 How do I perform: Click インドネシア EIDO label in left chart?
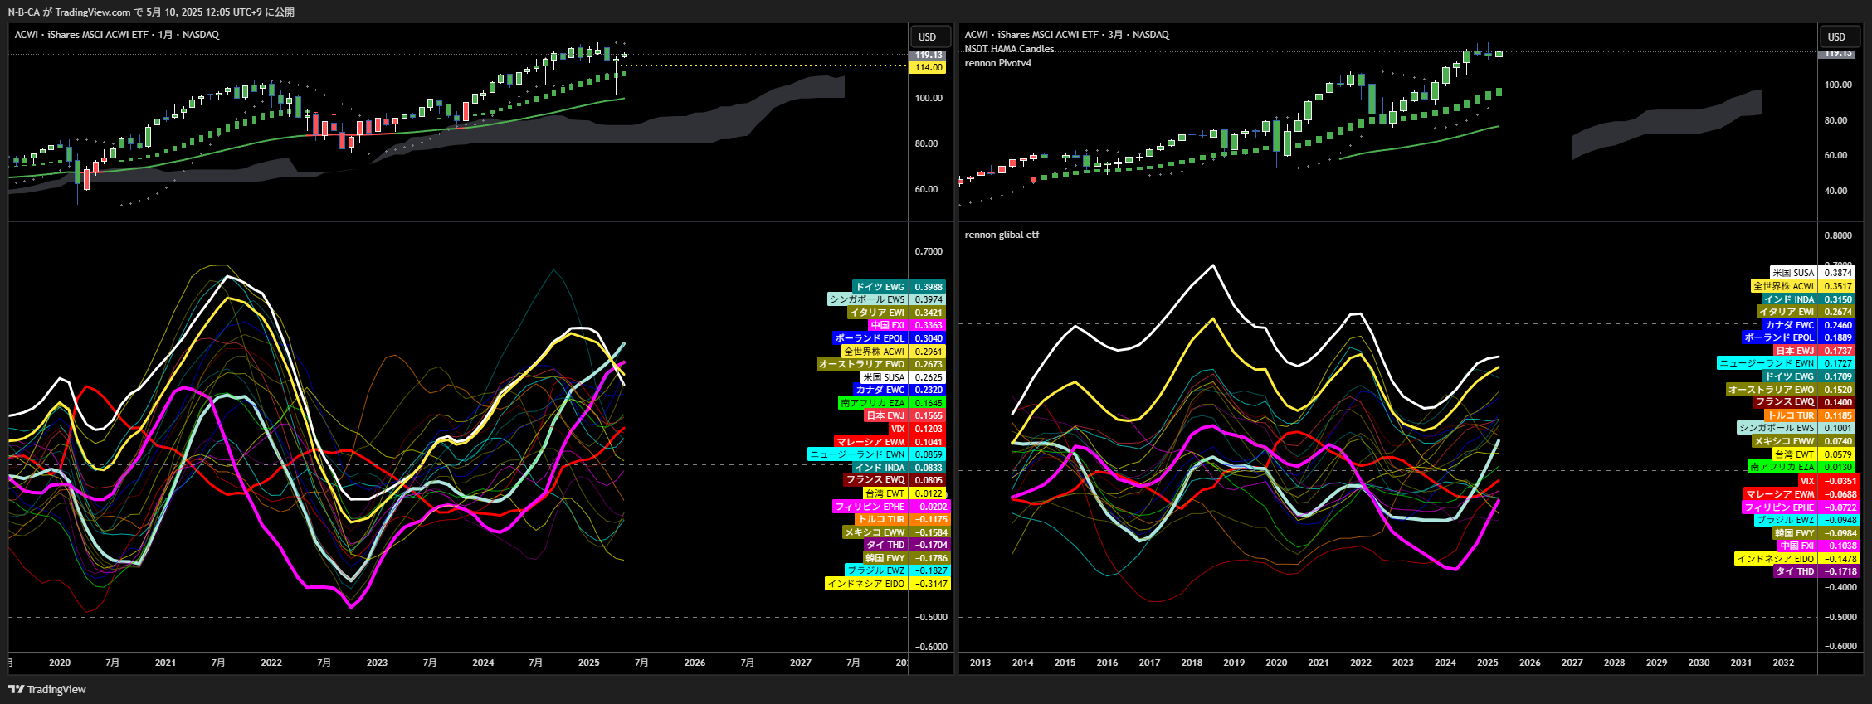pos(866,584)
